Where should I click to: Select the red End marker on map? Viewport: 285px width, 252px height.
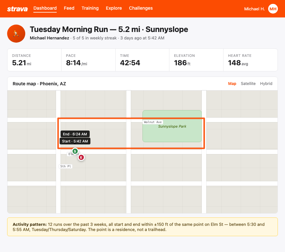click(x=81, y=157)
